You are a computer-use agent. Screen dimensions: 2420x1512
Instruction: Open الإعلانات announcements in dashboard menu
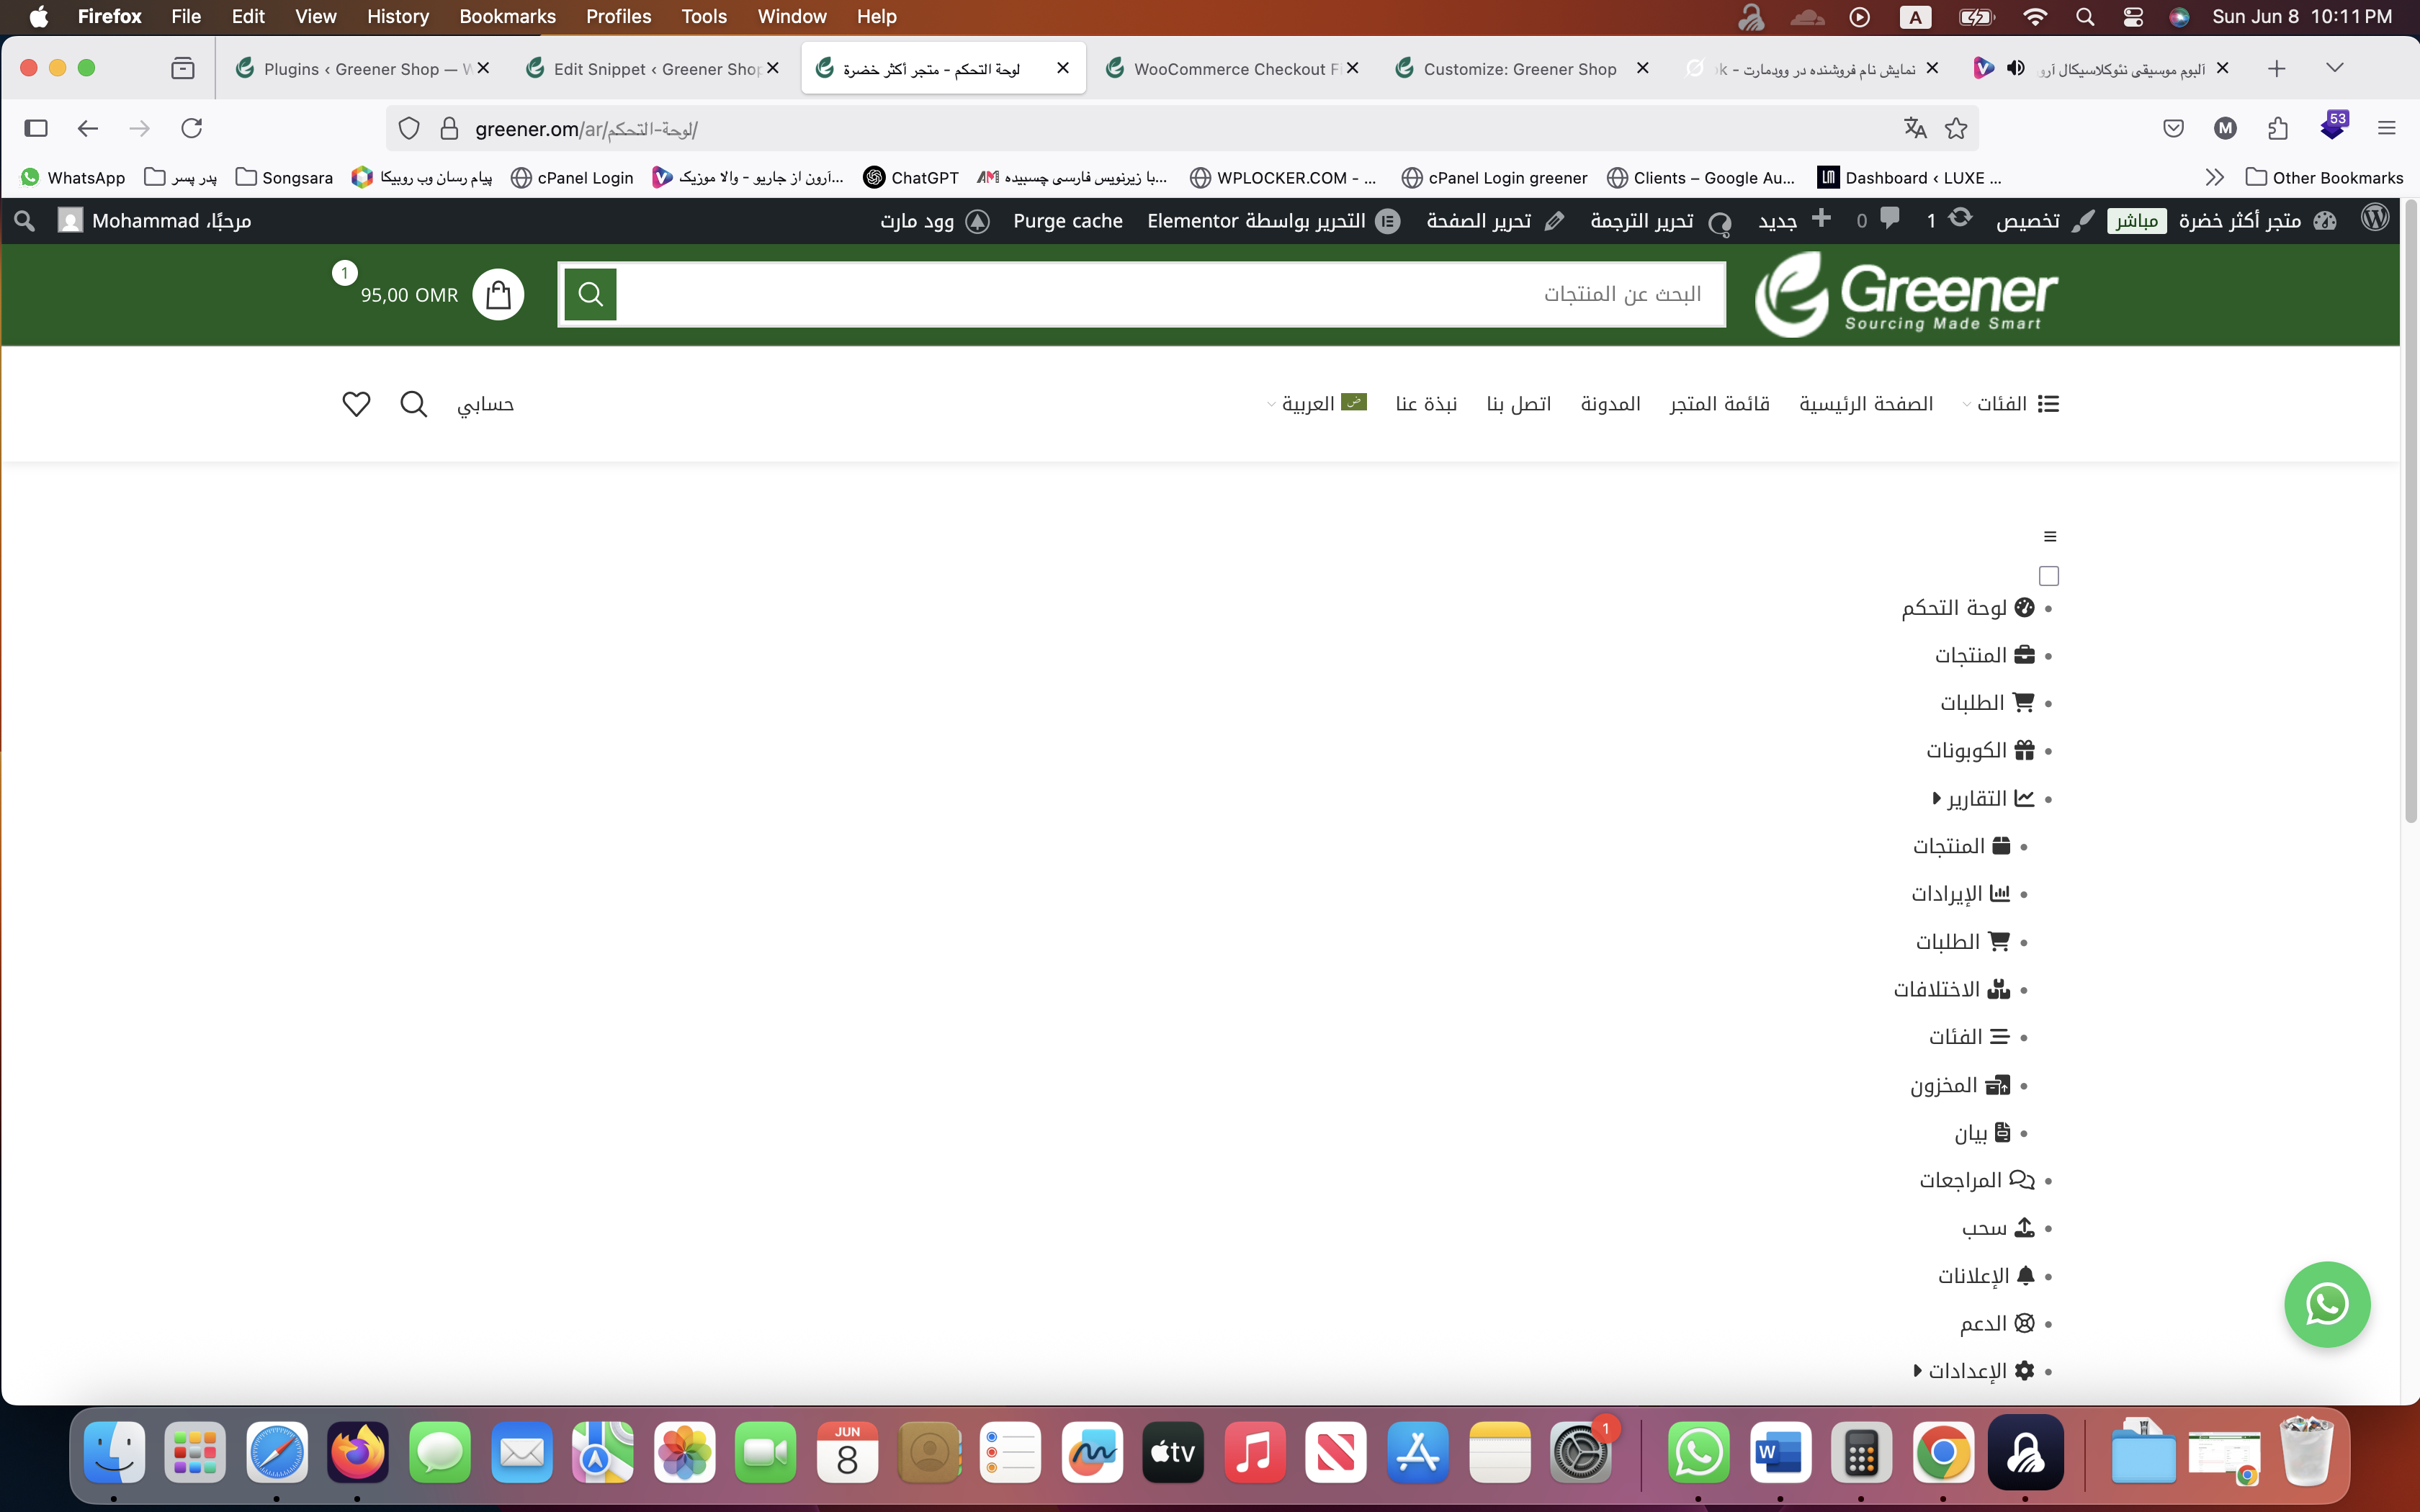[1987, 1275]
